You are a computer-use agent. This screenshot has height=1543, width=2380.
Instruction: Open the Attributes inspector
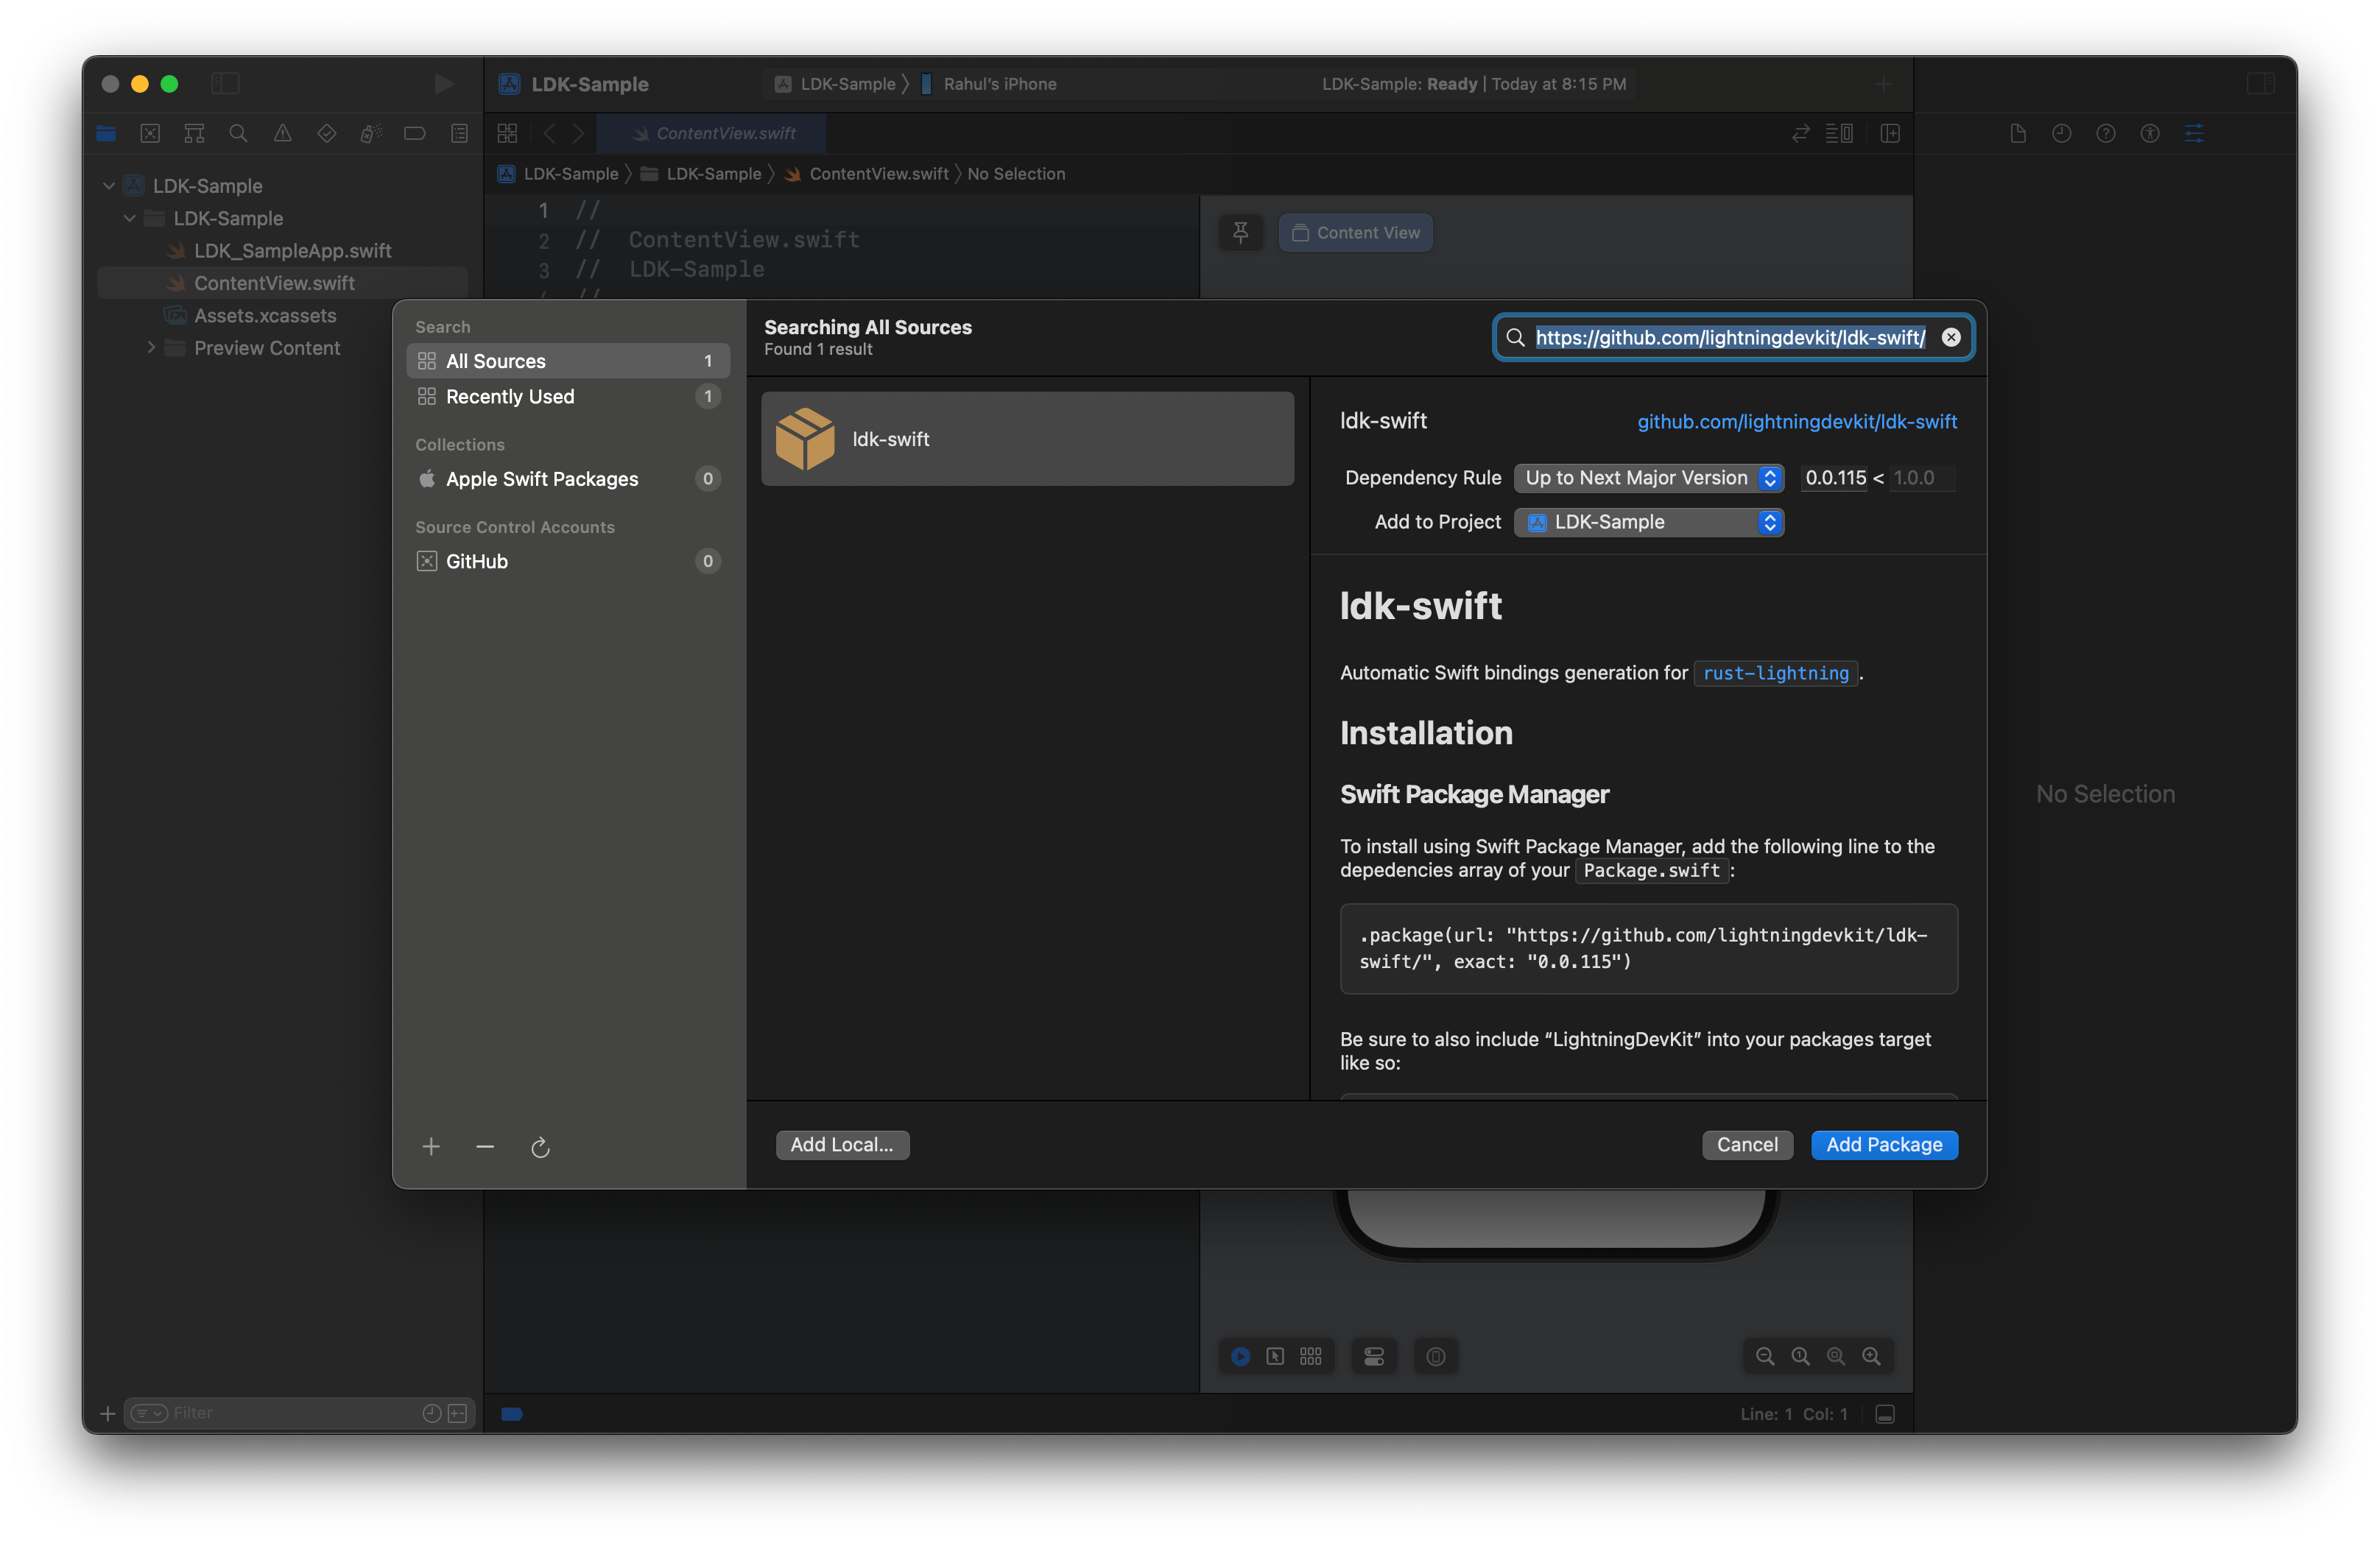[2194, 133]
